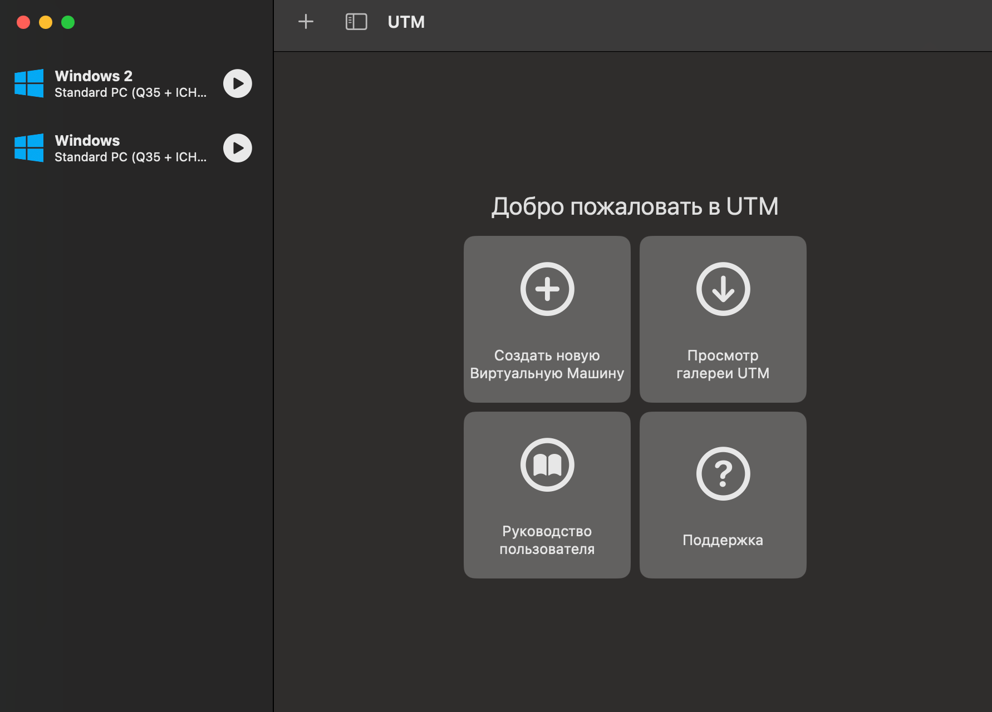This screenshot has width=992, height=712.
Task: Open Просмотр галереи UTM card
Action: tap(723, 319)
